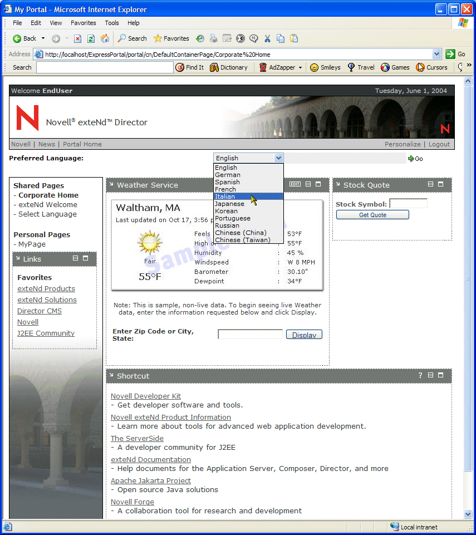Open help for the Shortcut portlet
Screen dimensions: 476x535
[x=420, y=375]
